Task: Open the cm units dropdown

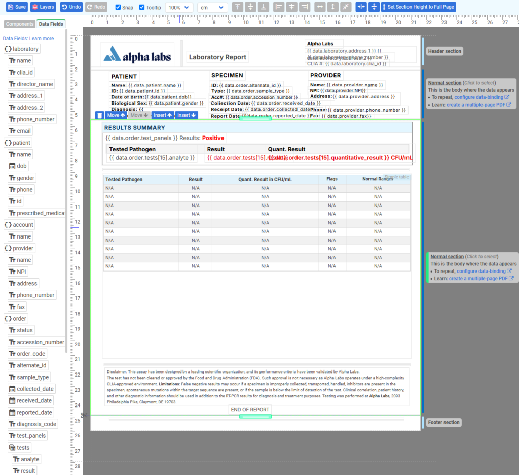Action: click(x=212, y=7)
